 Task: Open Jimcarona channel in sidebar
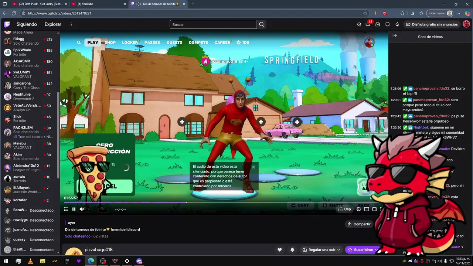pyautogui.click(x=30, y=85)
